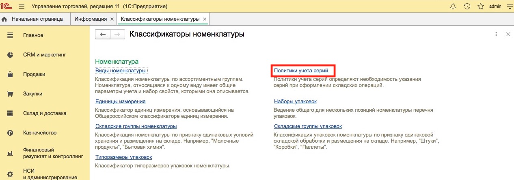Click the Закупки cart icon
Image resolution: width=514 pixels, height=180 pixels.
10,94
